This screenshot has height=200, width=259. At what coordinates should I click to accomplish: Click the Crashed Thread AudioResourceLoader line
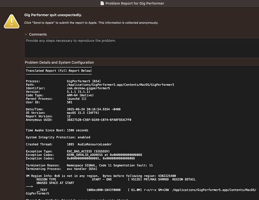click(x=69, y=143)
